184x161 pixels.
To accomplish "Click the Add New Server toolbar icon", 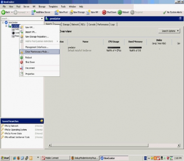I will (34, 12).
